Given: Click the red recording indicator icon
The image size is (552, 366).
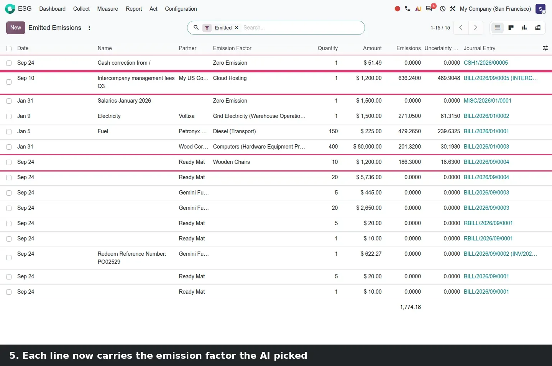Looking at the screenshot, I should 398,8.
